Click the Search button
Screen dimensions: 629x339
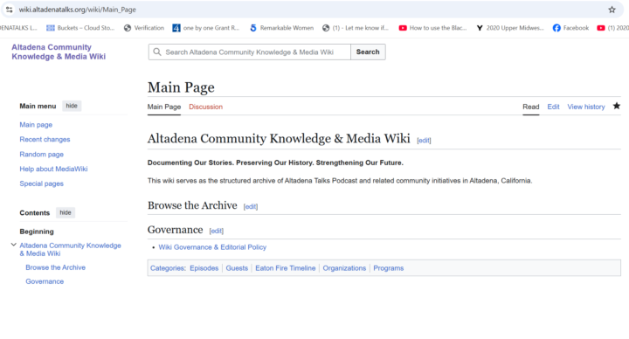pos(368,52)
